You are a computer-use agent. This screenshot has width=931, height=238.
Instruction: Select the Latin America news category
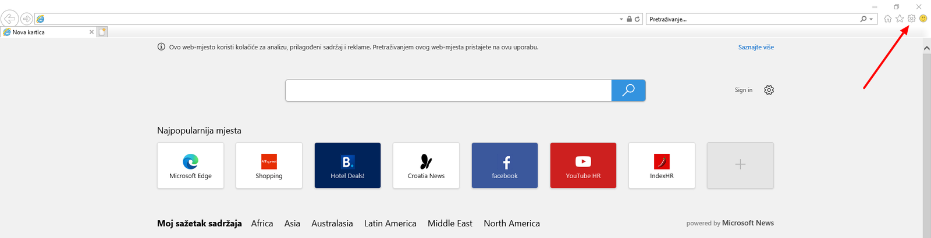click(390, 223)
